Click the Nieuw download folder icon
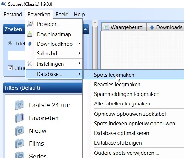The height and width of the screenshot is (158, 184). pos(19,131)
